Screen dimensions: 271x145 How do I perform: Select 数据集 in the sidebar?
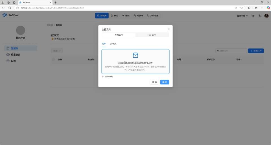coord(20,48)
